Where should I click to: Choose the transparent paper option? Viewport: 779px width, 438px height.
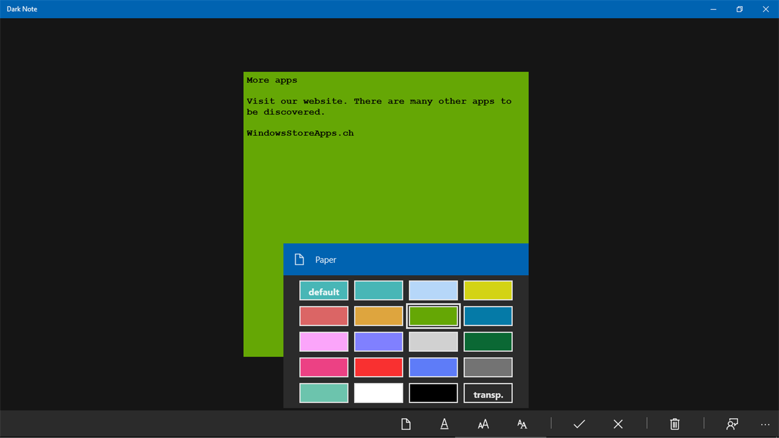click(488, 393)
